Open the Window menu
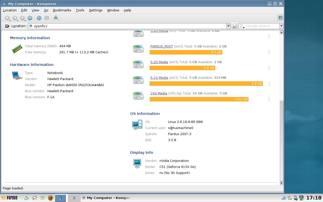Screen dimensions: 323x202 point(113,10)
